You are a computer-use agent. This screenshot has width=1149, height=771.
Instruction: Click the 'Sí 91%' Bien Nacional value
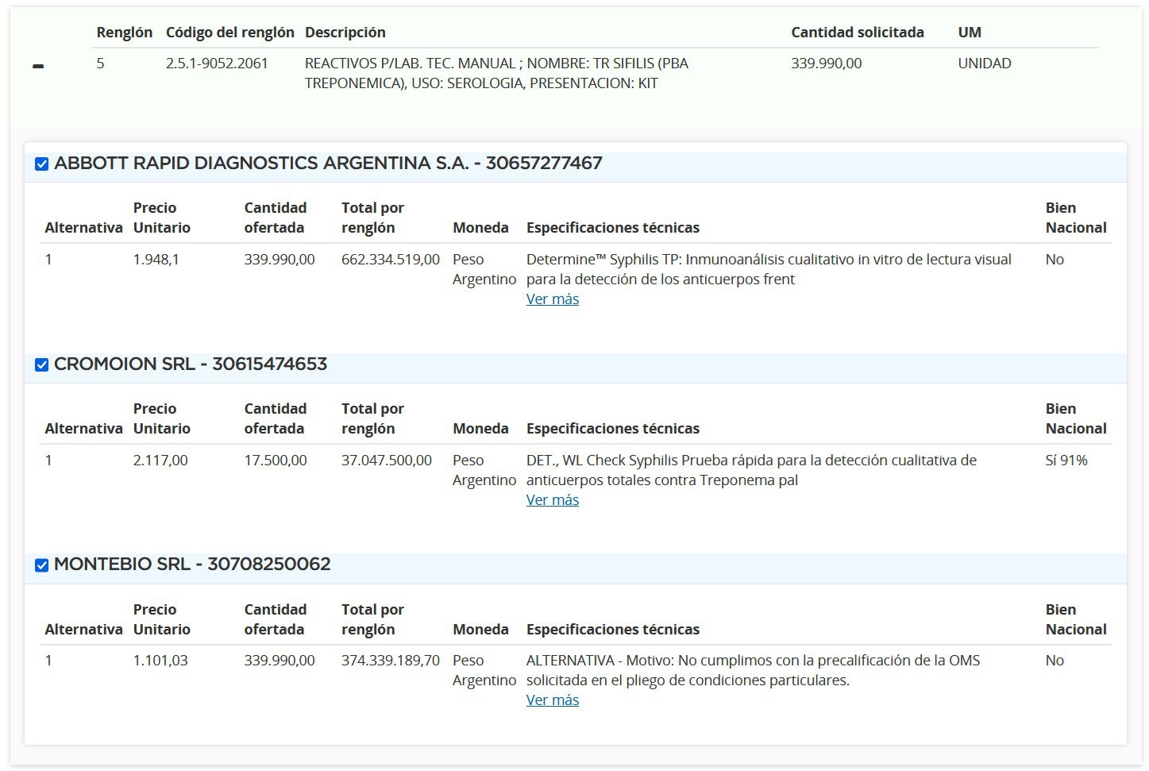(1066, 461)
